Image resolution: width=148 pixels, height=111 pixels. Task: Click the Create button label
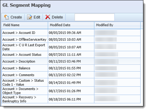click(16, 17)
